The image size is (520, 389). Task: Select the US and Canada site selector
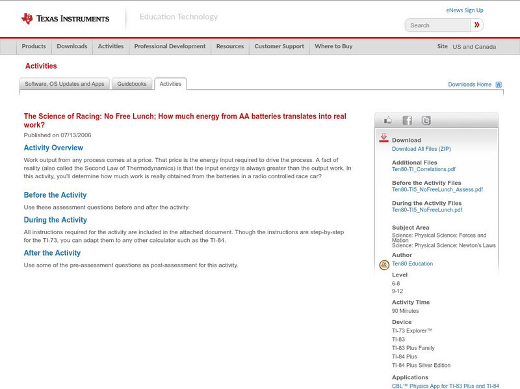pyautogui.click(x=474, y=47)
